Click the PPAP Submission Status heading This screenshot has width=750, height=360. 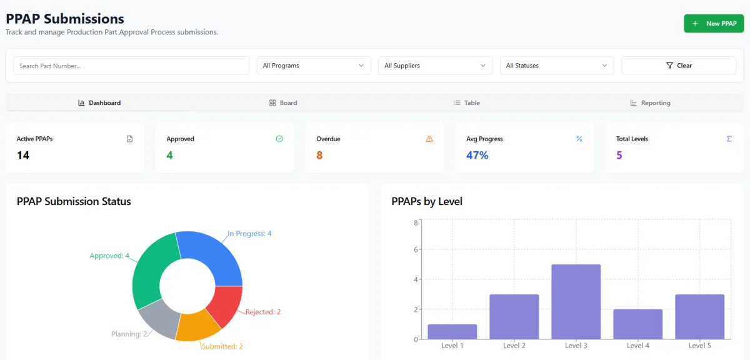74,201
